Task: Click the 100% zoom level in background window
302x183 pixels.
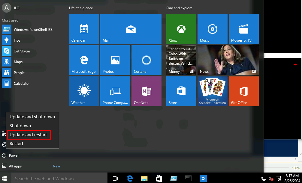Action: click(296, 168)
